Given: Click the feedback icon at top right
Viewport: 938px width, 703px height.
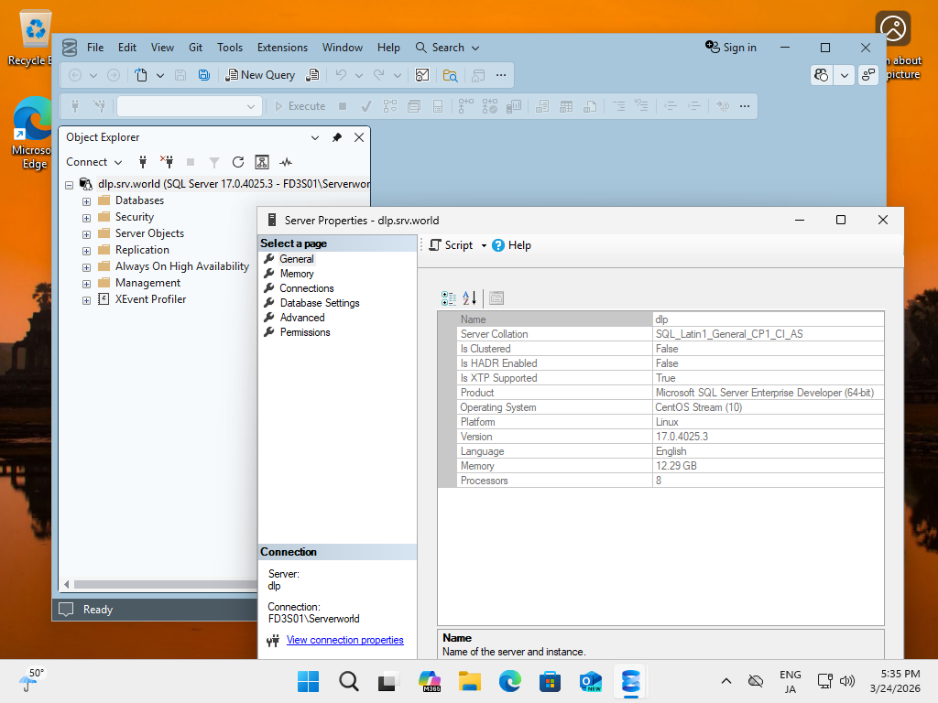Looking at the screenshot, I should [868, 75].
